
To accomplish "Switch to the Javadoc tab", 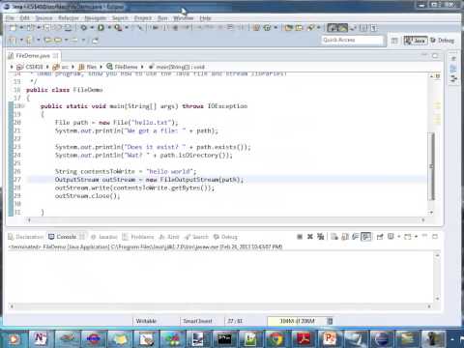I will pyautogui.click(x=104, y=237).
